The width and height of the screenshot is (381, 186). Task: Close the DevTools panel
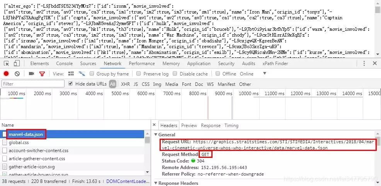[375, 64]
